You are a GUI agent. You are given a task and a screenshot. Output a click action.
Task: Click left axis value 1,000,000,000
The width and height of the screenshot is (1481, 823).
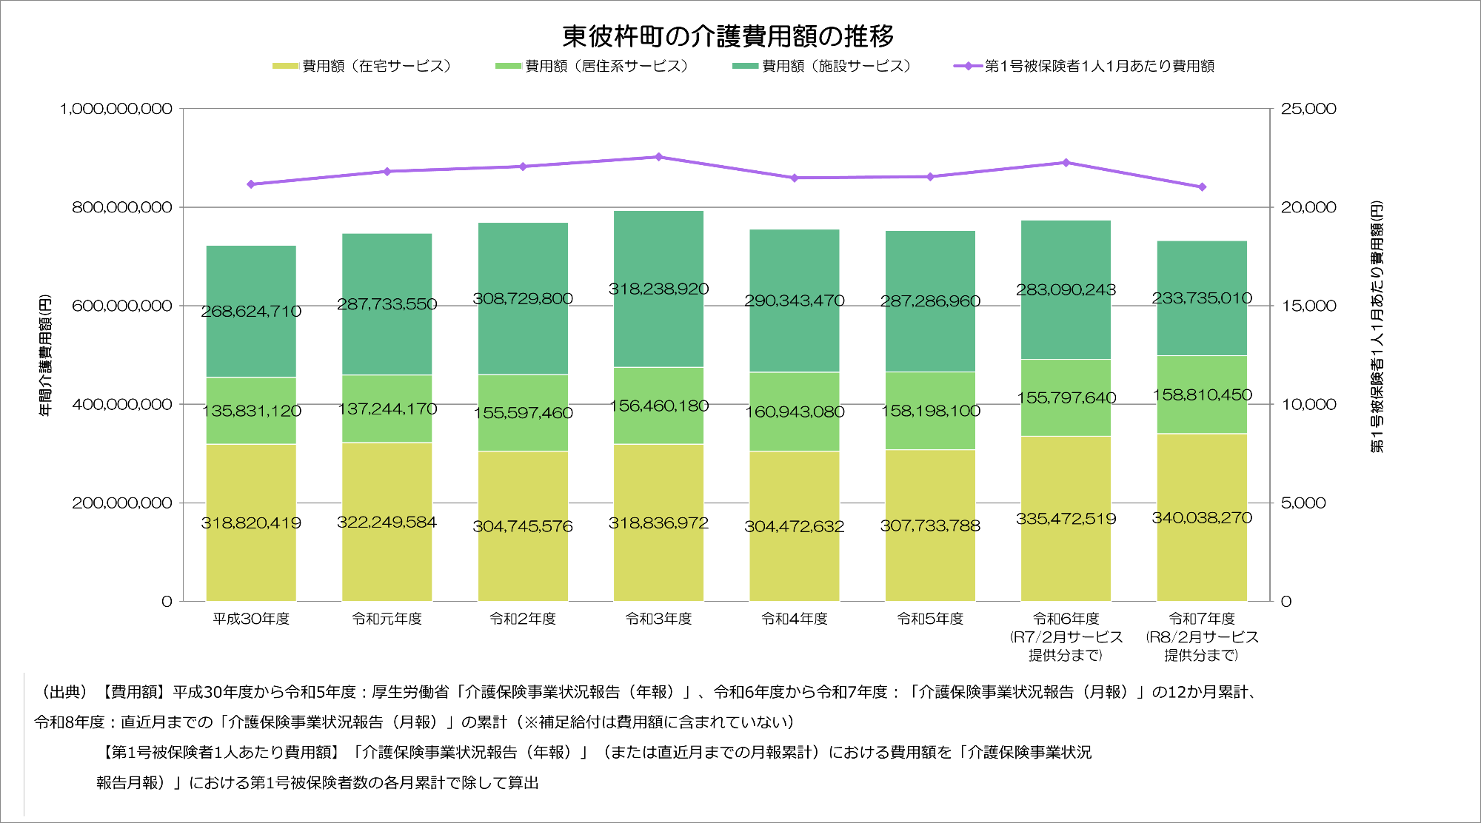(x=116, y=109)
